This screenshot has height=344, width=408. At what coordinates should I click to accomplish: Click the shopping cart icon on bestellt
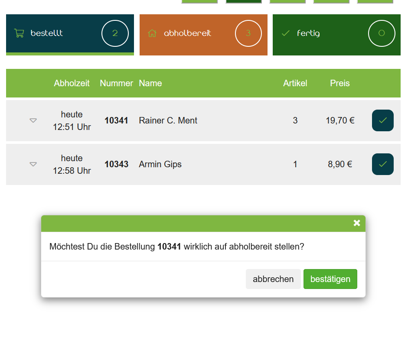[19, 33]
